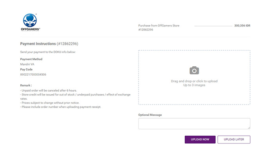The height and width of the screenshot is (156, 274).
Task: Click the resize handle of the message box
Action: pyautogui.click(x=249, y=128)
